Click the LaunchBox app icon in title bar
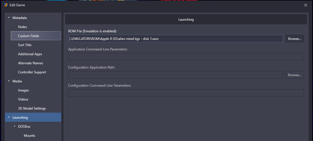The image size is (313, 141). (6, 5)
